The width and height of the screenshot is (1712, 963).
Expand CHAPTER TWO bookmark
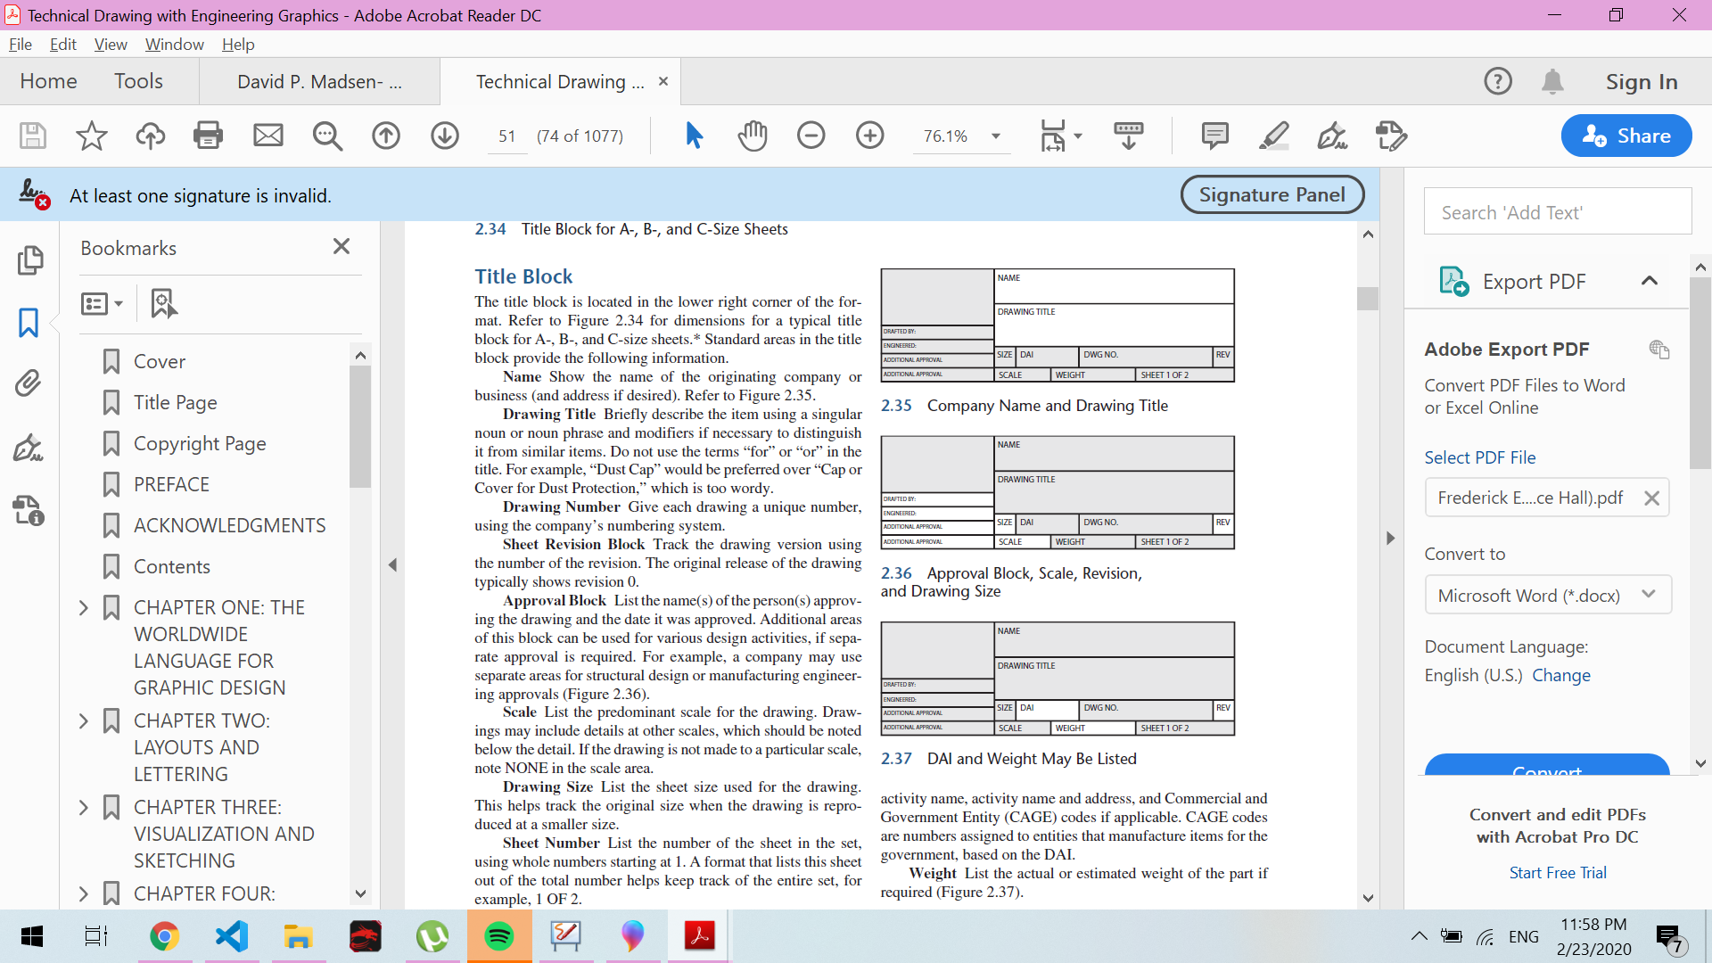(84, 720)
